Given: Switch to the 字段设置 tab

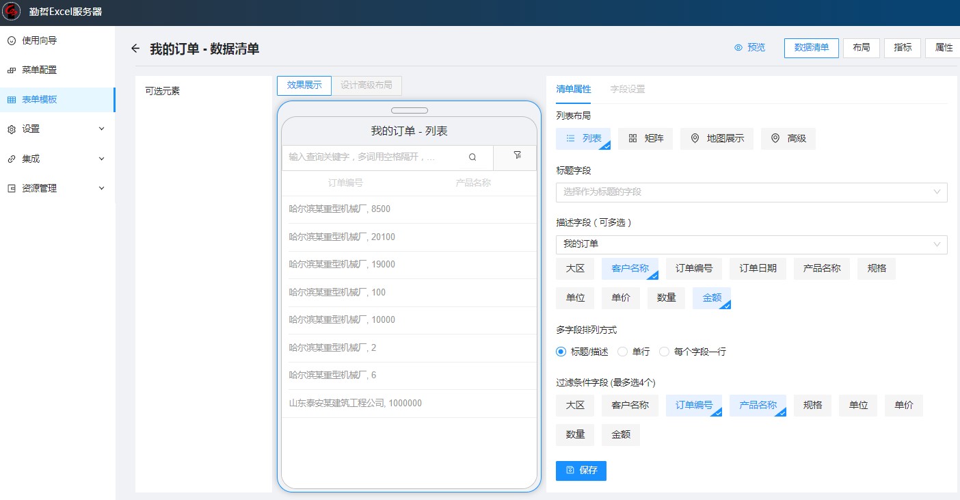Looking at the screenshot, I should click(x=627, y=89).
